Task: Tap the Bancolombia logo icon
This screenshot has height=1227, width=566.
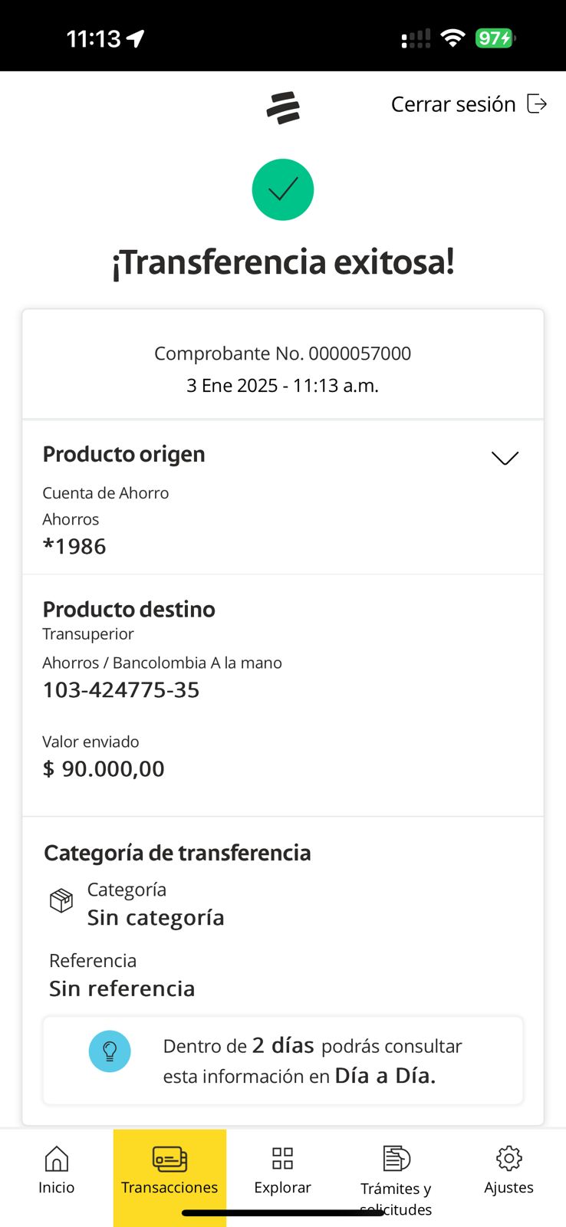Action: pyautogui.click(x=283, y=107)
